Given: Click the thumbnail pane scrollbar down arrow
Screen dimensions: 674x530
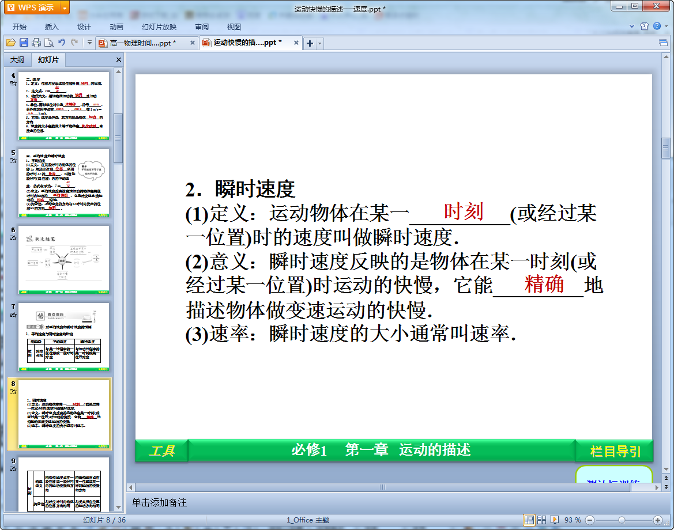Looking at the screenshot, I should pyautogui.click(x=118, y=507).
